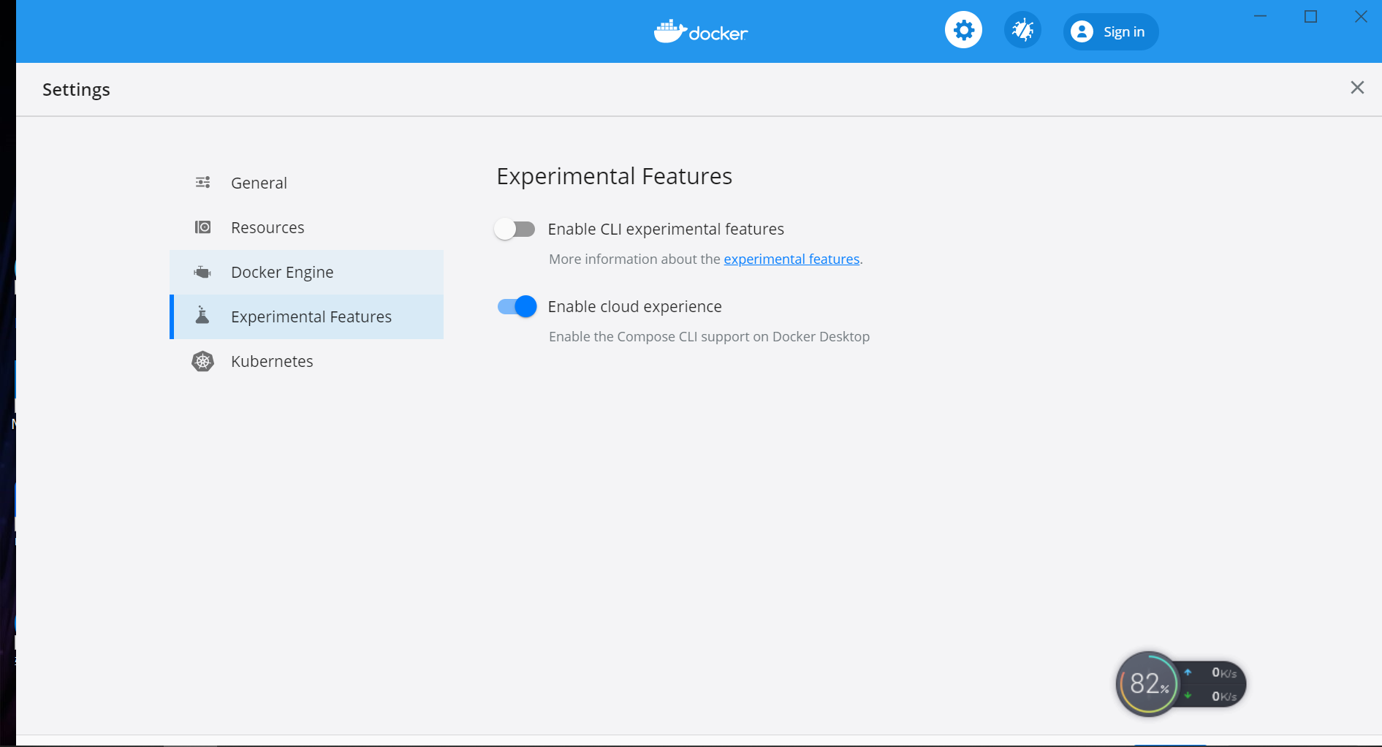Click the Docker Engine icon
Screen dimensions: 1382x747
pyautogui.click(x=202, y=272)
